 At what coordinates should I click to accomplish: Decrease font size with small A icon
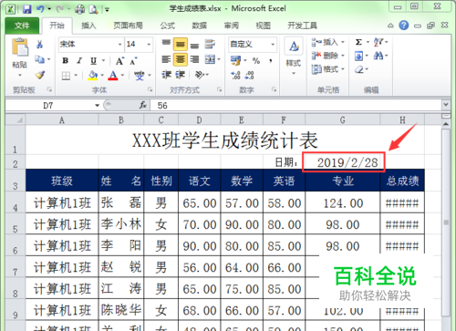click(133, 61)
